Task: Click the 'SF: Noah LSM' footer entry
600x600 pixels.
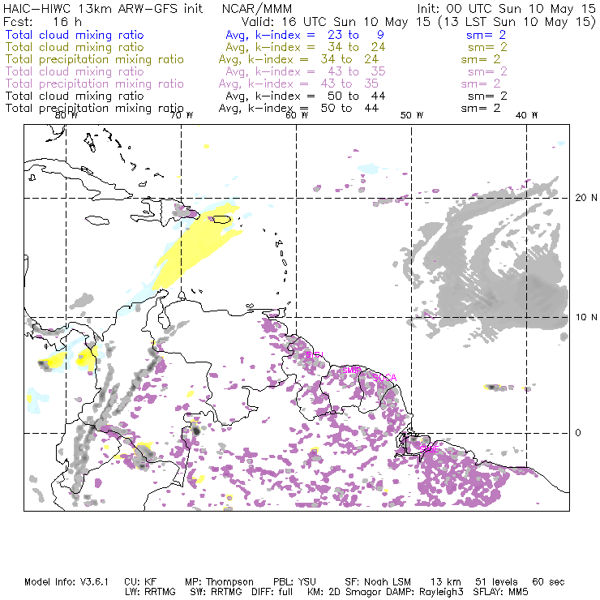Action: (x=378, y=582)
